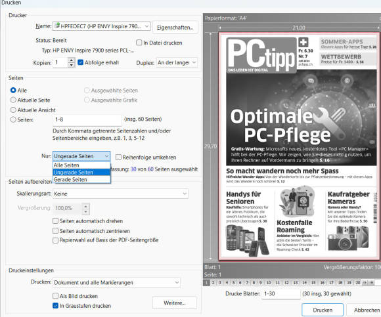The image size is (381, 317).
Task: Click the Drucken button
Action: pos(323,310)
